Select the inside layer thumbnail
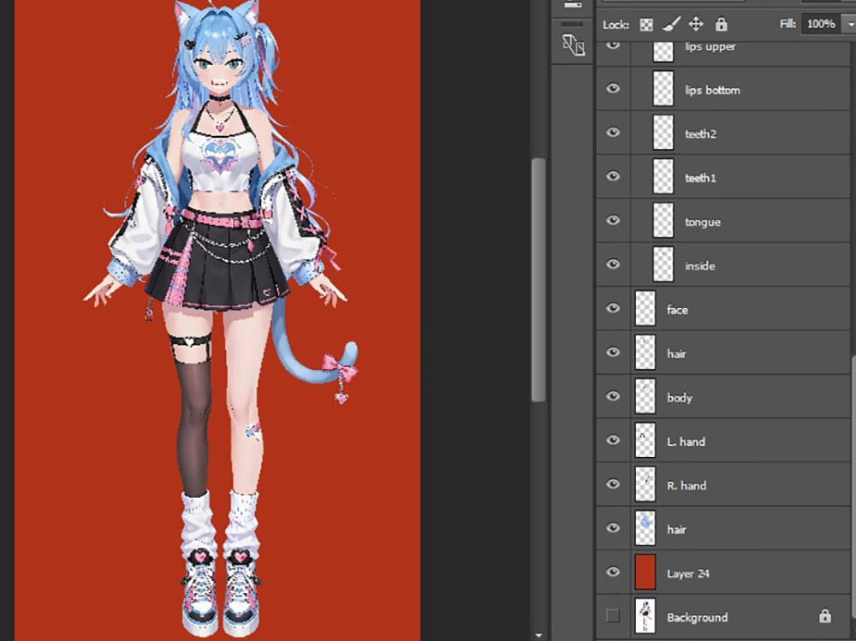Image resolution: width=856 pixels, height=641 pixels. tap(663, 264)
